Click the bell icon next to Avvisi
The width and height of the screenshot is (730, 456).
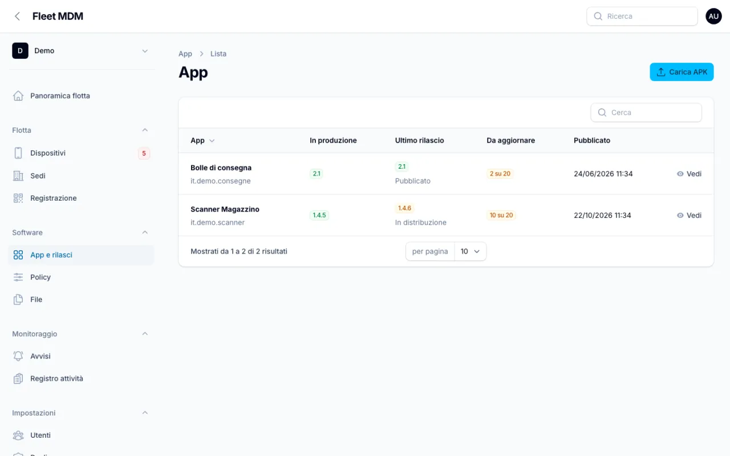[18, 356]
